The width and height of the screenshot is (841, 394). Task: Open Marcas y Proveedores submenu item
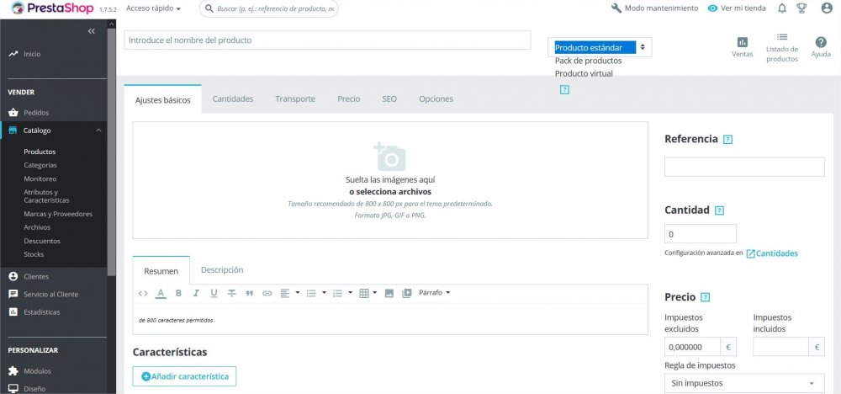click(58, 214)
